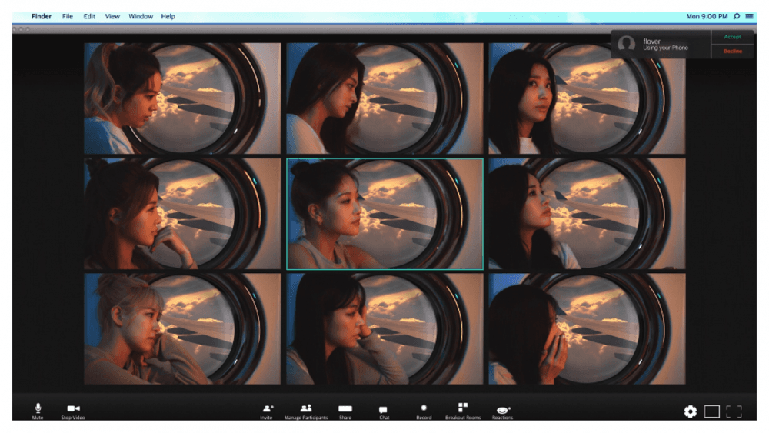Open Notification Center list icon
The image size is (769, 433).
749,16
